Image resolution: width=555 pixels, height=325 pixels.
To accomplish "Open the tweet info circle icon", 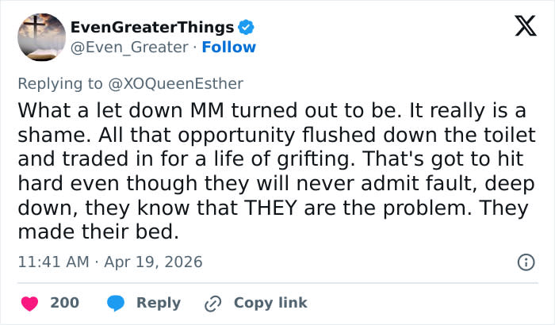I will click(x=525, y=262).
